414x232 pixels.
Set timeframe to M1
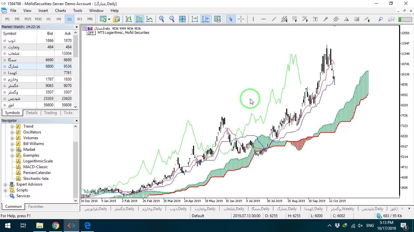pos(7,19)
